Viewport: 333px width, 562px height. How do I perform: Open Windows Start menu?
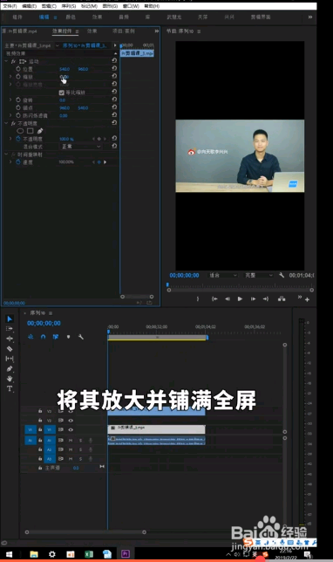[10, 554]
